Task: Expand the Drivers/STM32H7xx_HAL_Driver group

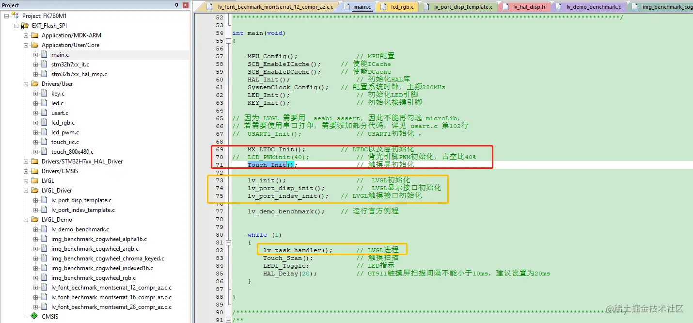Action: click(26, 161)
